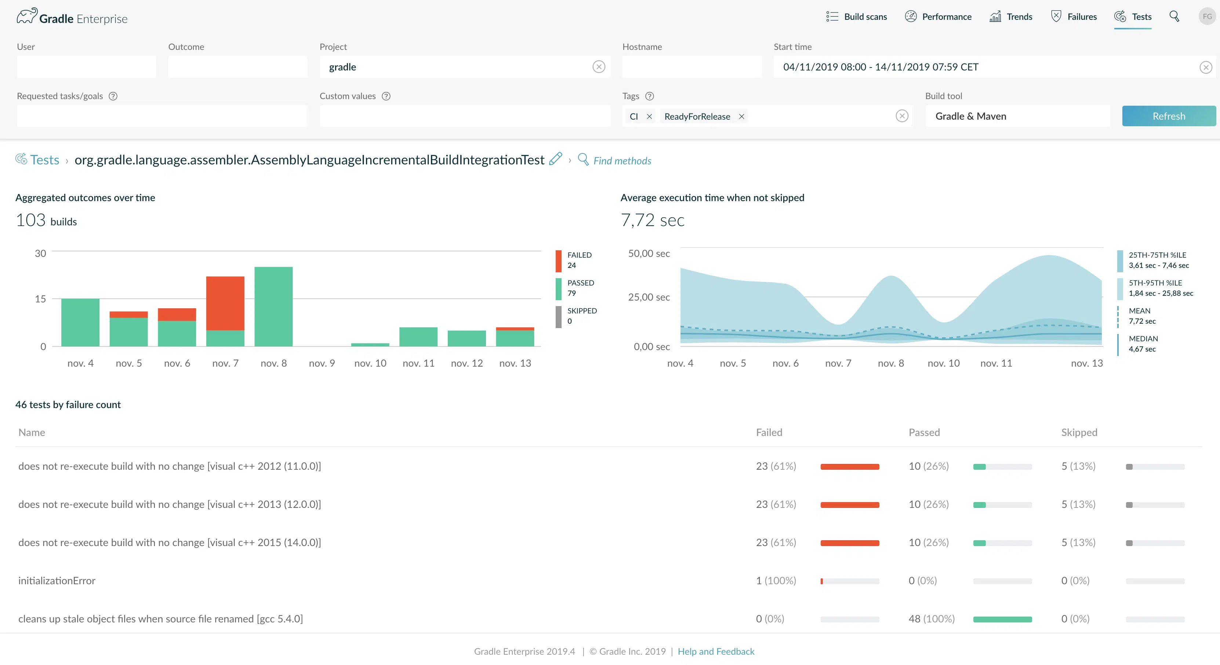Open help icon next to Requested tasks/goals
This screenshot has width=1220, height=665.
[113, 96]
